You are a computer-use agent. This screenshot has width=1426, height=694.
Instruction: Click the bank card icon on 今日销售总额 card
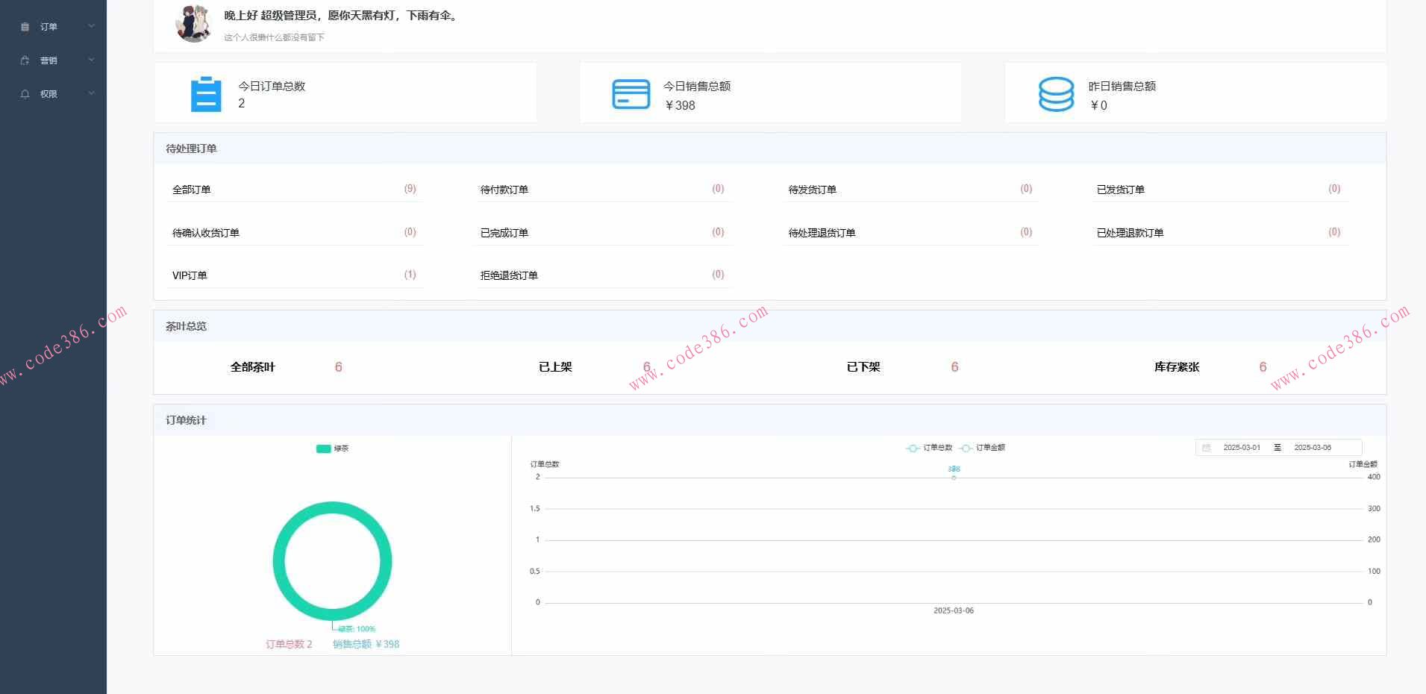(631, 93)
